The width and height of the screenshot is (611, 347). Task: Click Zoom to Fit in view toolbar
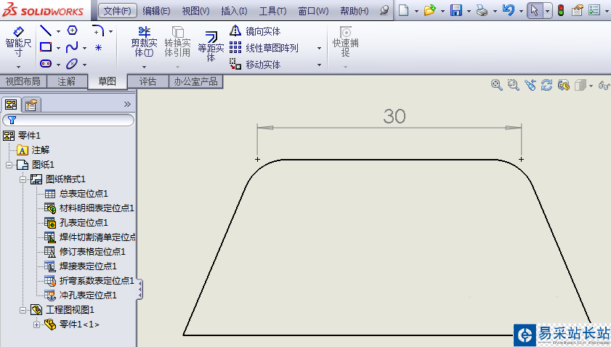tap(496, 85)
